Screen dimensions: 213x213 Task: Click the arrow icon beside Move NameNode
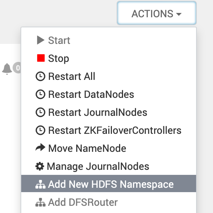point(40,148)
